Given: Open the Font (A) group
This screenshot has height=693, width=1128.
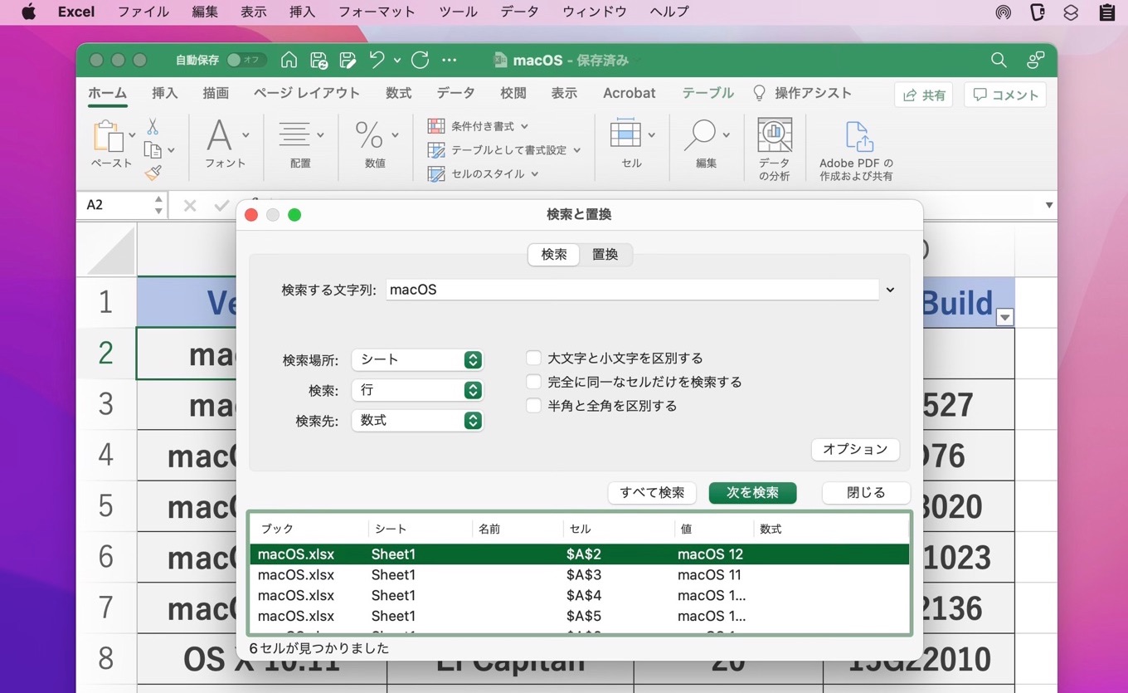Looking at the screenshot, I should pyautogui.click(x=220, y=135).
